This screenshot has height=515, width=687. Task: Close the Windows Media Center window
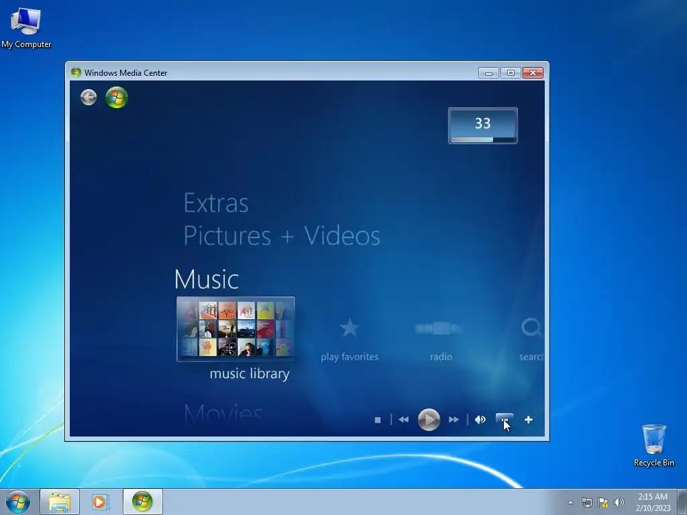(533, 72)
